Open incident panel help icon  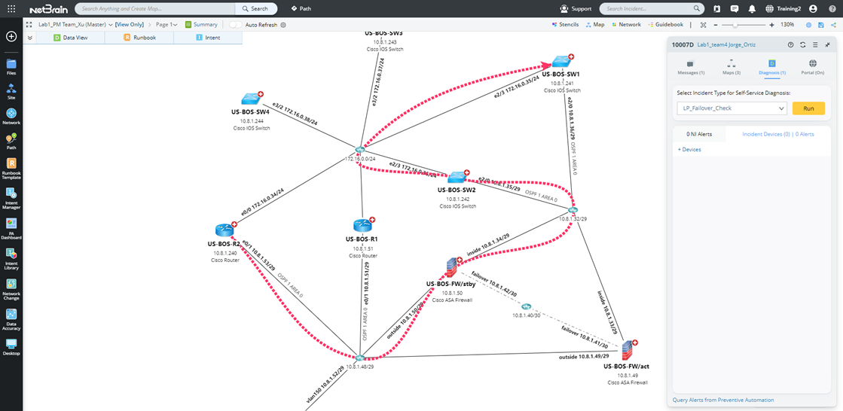[791, 45]
